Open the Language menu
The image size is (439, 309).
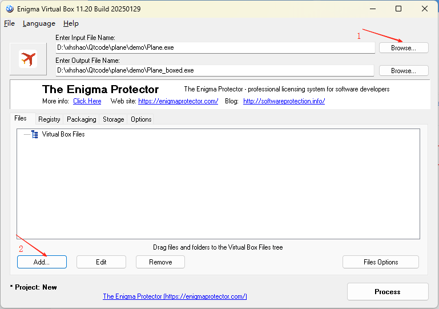click(x=39, y=23)
